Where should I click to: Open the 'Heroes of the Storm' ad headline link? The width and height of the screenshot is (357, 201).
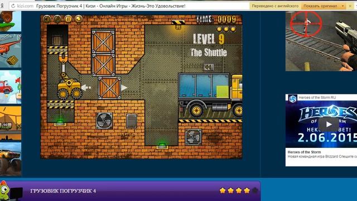pos(304,152)
